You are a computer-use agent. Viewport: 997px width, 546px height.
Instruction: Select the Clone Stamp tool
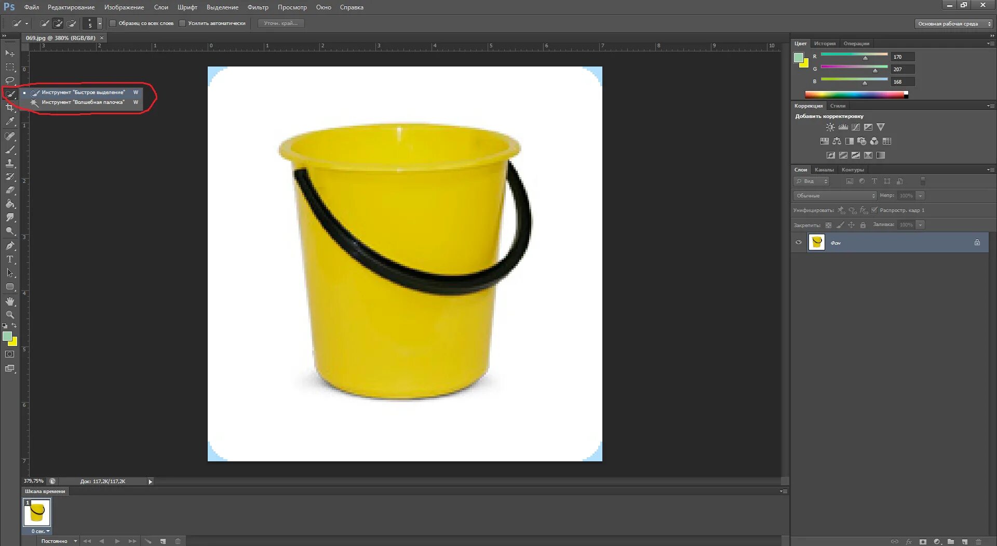[x=10, y=163]
